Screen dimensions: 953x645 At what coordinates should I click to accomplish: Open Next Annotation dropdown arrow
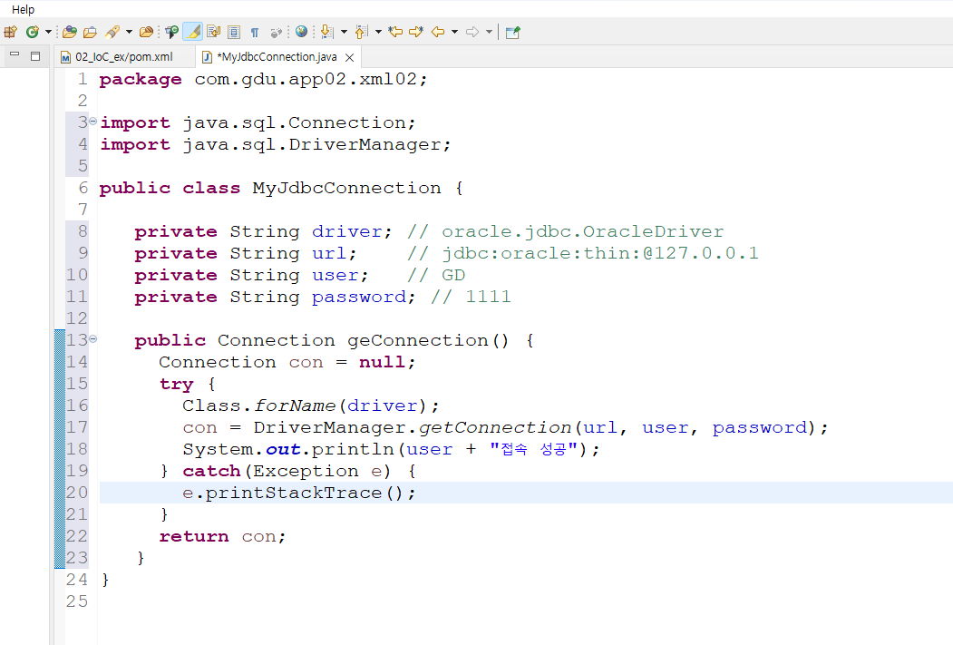(344, 33)
